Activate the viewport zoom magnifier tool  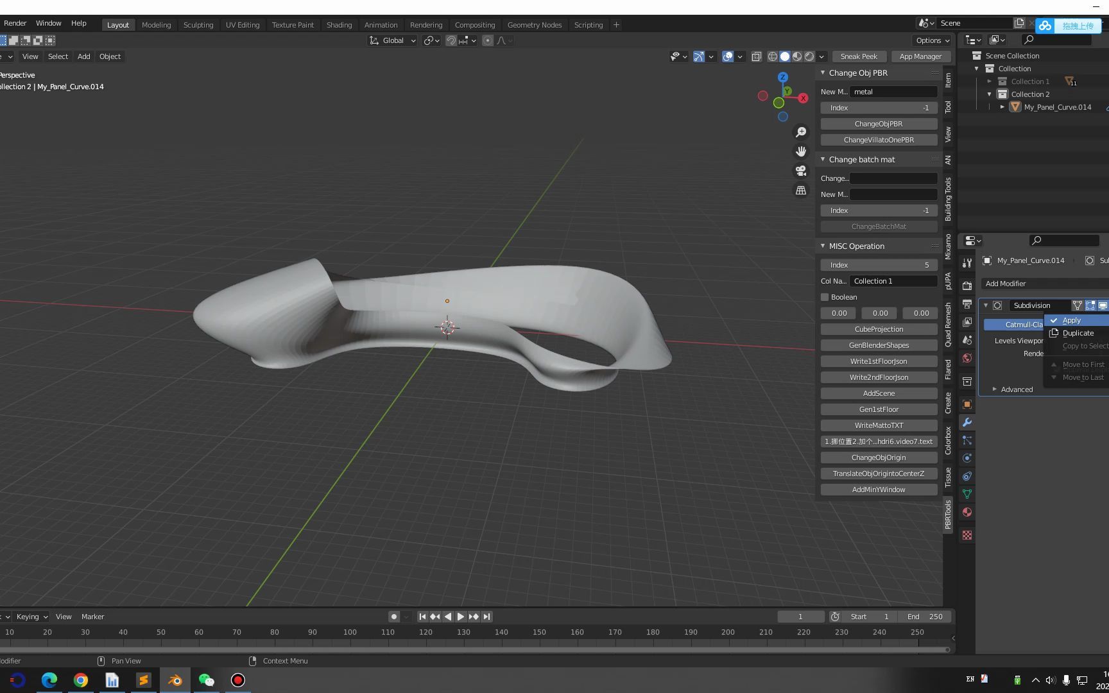pos(800,132)
